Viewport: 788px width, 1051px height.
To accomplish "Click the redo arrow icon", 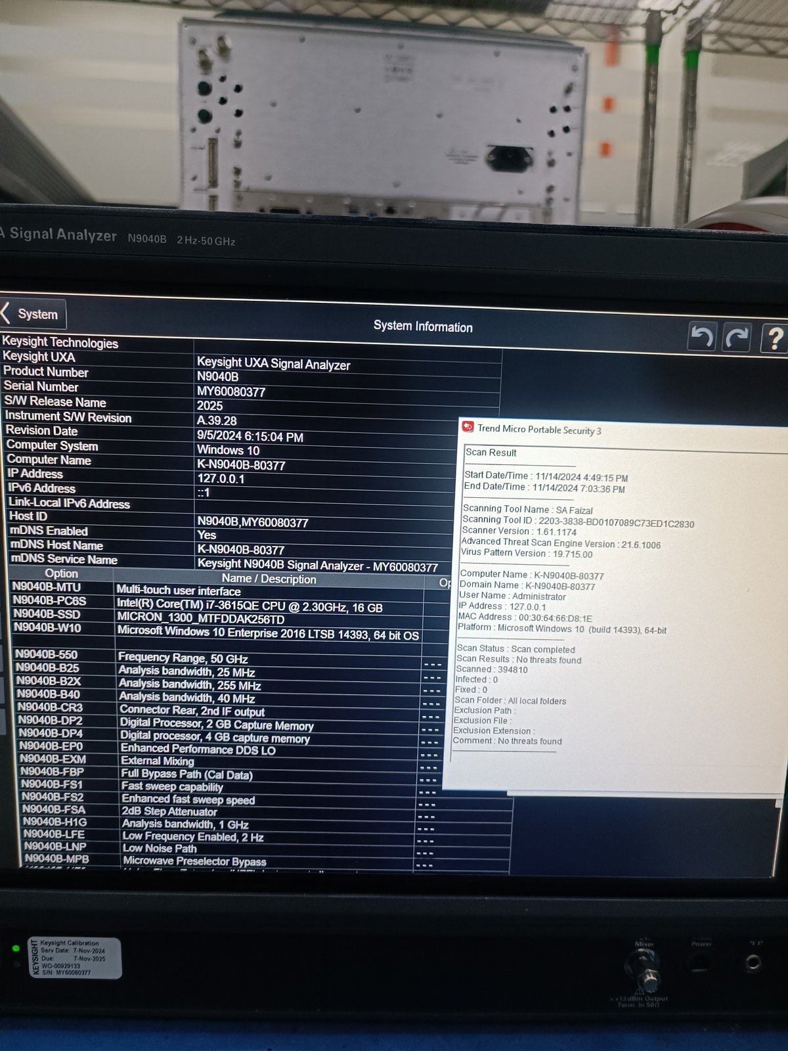I will click(x=737, y=338).
